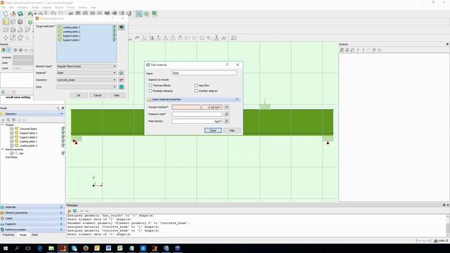This screenshot has height=253, width=450.
Task: Click the help question mark in Edit material
Action: click(227, 65)
